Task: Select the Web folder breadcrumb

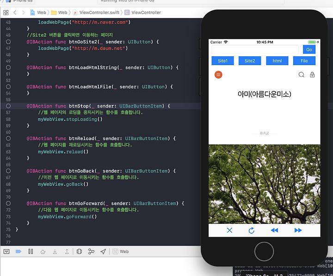Action: click(59, 12)
